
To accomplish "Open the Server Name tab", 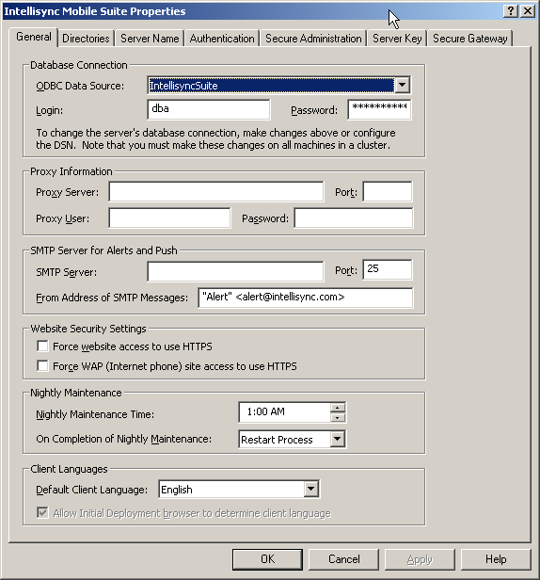I will pyautogui.click(x=150, y=39).
